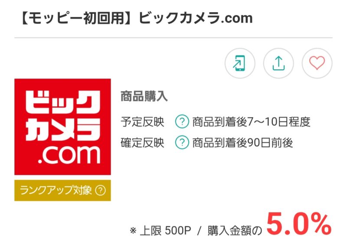Select the gold ランクアップ対象 badge text
This screenshot has height=245, width=347.
[x=56, y=190]
